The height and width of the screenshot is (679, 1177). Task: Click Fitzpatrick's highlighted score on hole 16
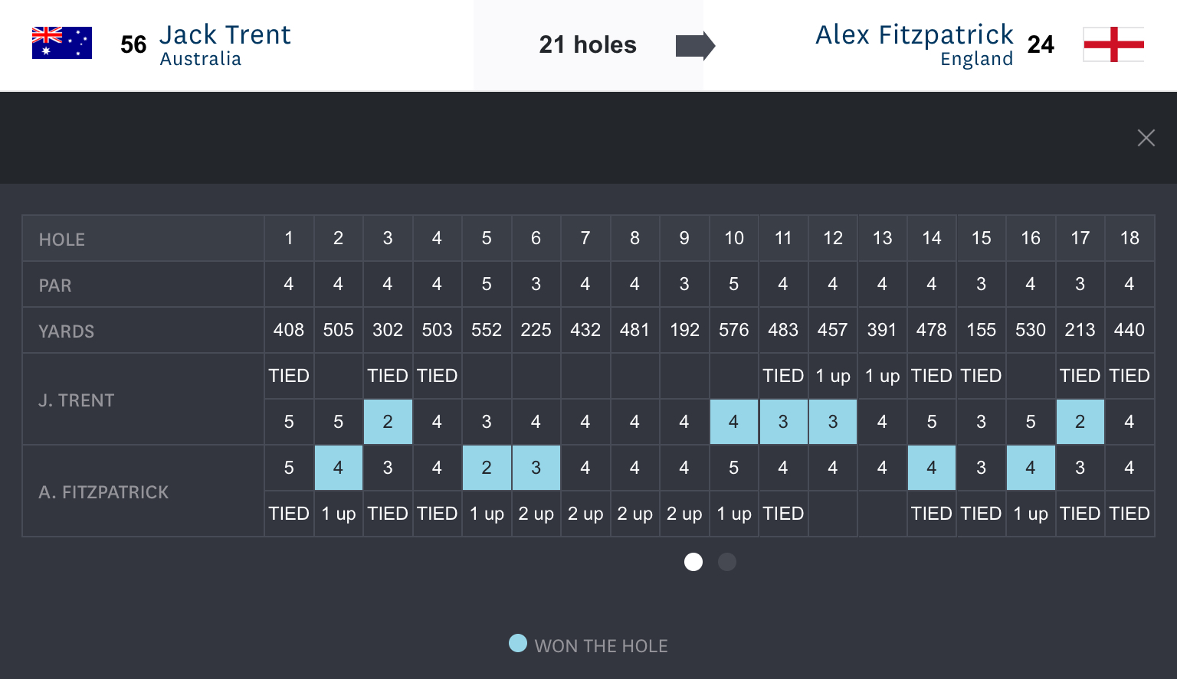click(1030, 468)
